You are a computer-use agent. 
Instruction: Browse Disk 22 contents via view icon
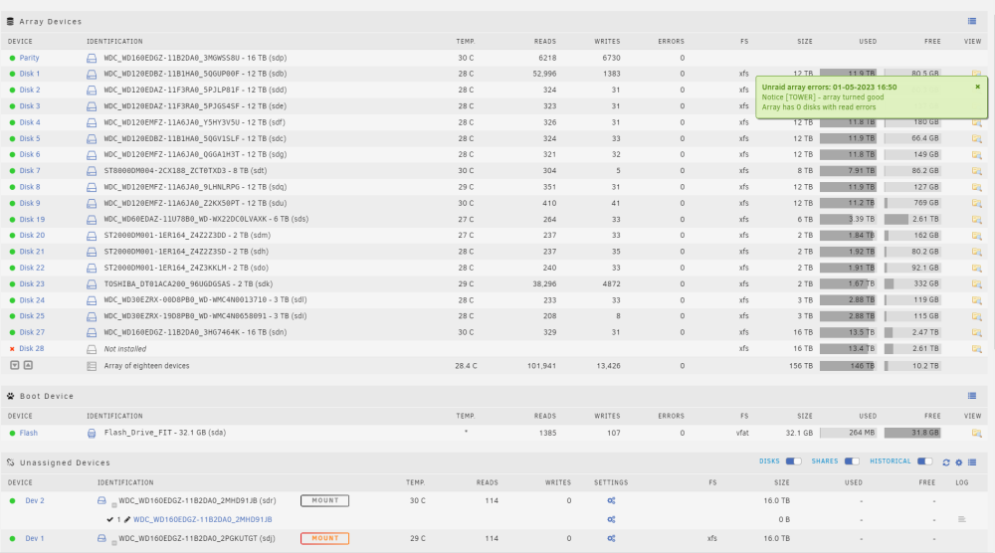tap(977, 269)
